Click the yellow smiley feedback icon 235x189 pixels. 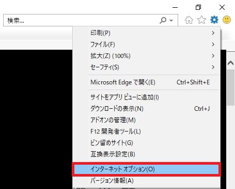pos(227,20)
